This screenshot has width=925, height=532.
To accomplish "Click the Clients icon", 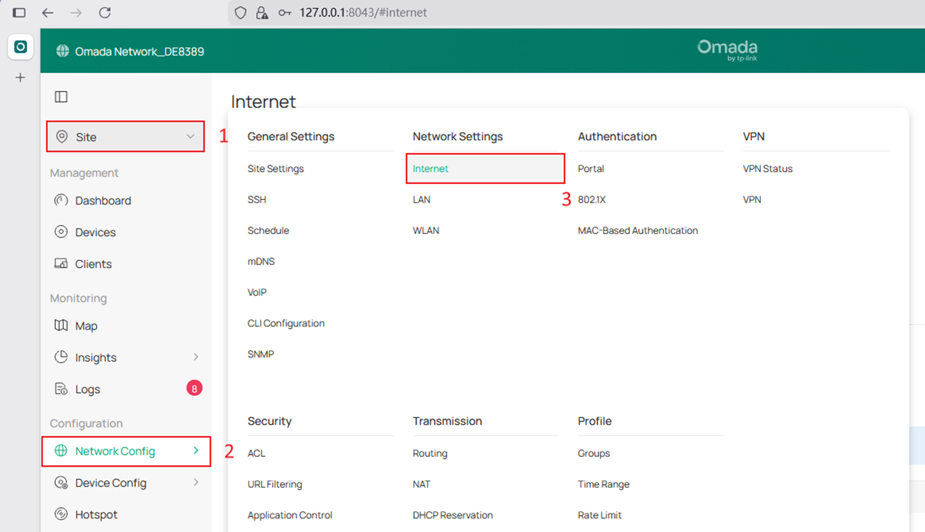I will (x=60, y=263).
